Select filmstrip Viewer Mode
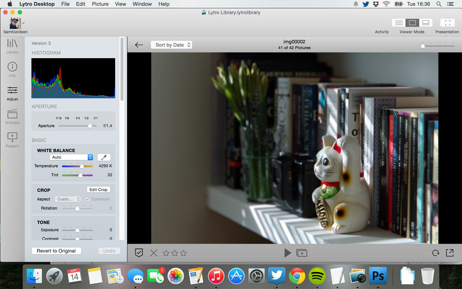 click(425, 23)
